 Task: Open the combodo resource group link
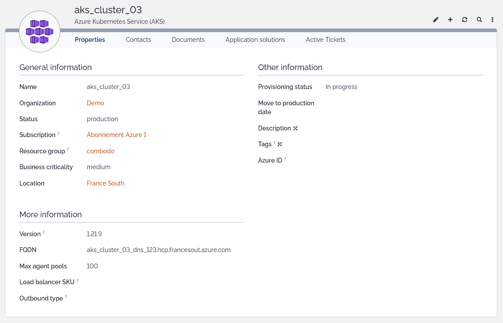(100, 151)
